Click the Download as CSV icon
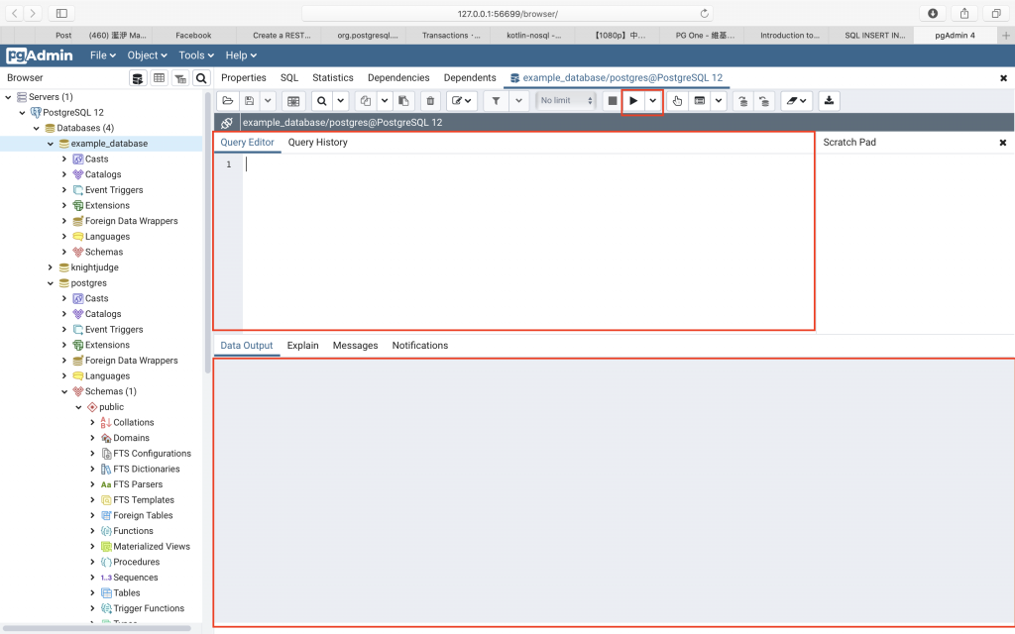 (830, 101)
